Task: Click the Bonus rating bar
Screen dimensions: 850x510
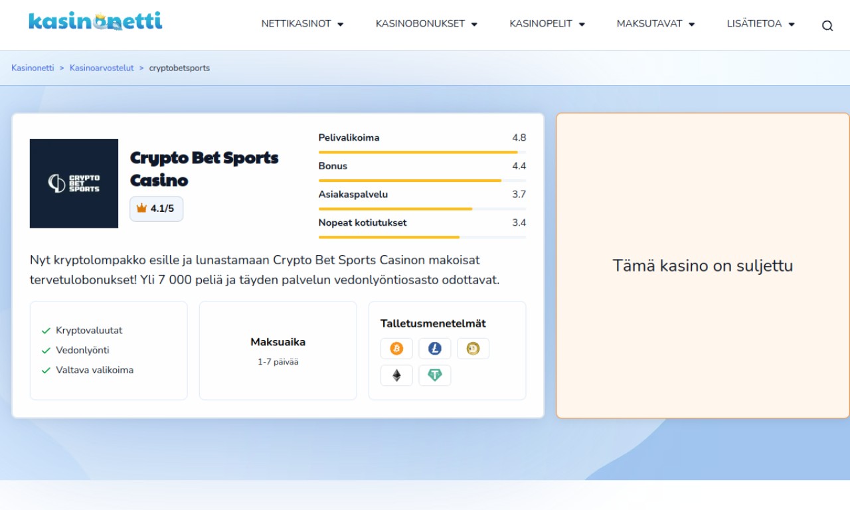Action: (422, 181)
